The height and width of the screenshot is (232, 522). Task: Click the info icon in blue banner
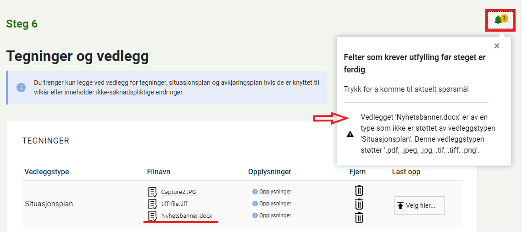click(21, 88)
